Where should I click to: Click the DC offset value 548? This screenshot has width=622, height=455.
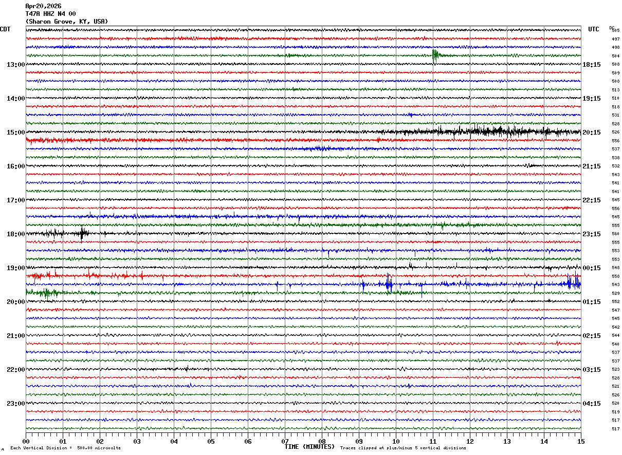coord(615,268)
